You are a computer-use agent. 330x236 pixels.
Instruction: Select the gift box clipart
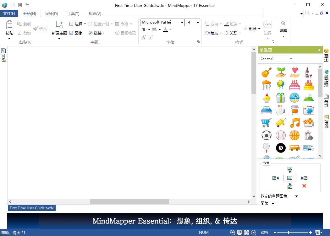click(280, 98)
